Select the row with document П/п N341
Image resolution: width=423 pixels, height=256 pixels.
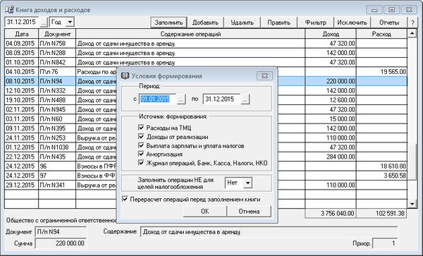pos(206,185)
